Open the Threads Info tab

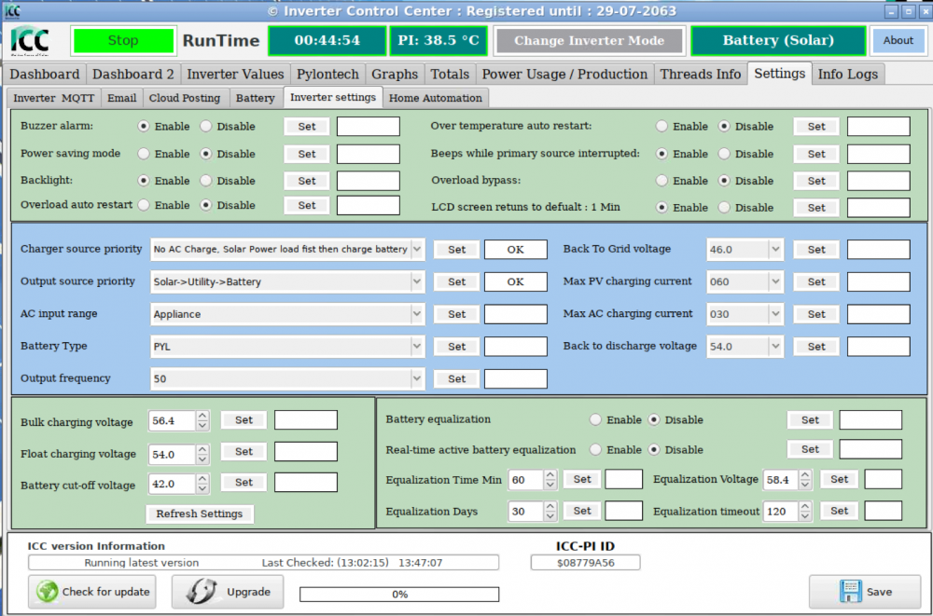point(701,75)
